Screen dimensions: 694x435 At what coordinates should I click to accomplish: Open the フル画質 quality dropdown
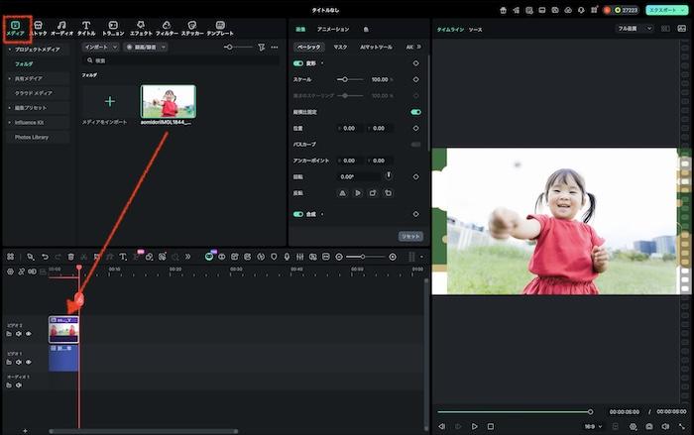point(636,29)
